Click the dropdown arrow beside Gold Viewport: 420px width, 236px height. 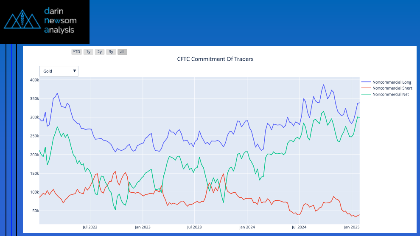(75, 71)
